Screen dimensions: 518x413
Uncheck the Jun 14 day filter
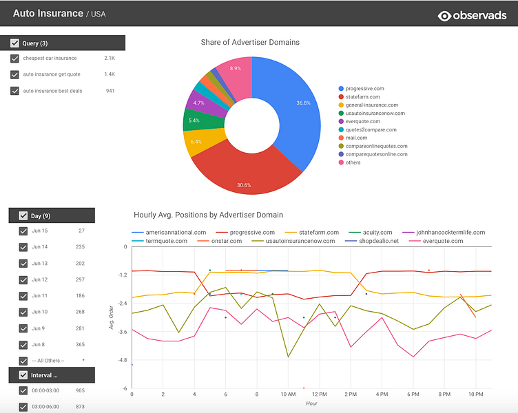pos(23,247)
